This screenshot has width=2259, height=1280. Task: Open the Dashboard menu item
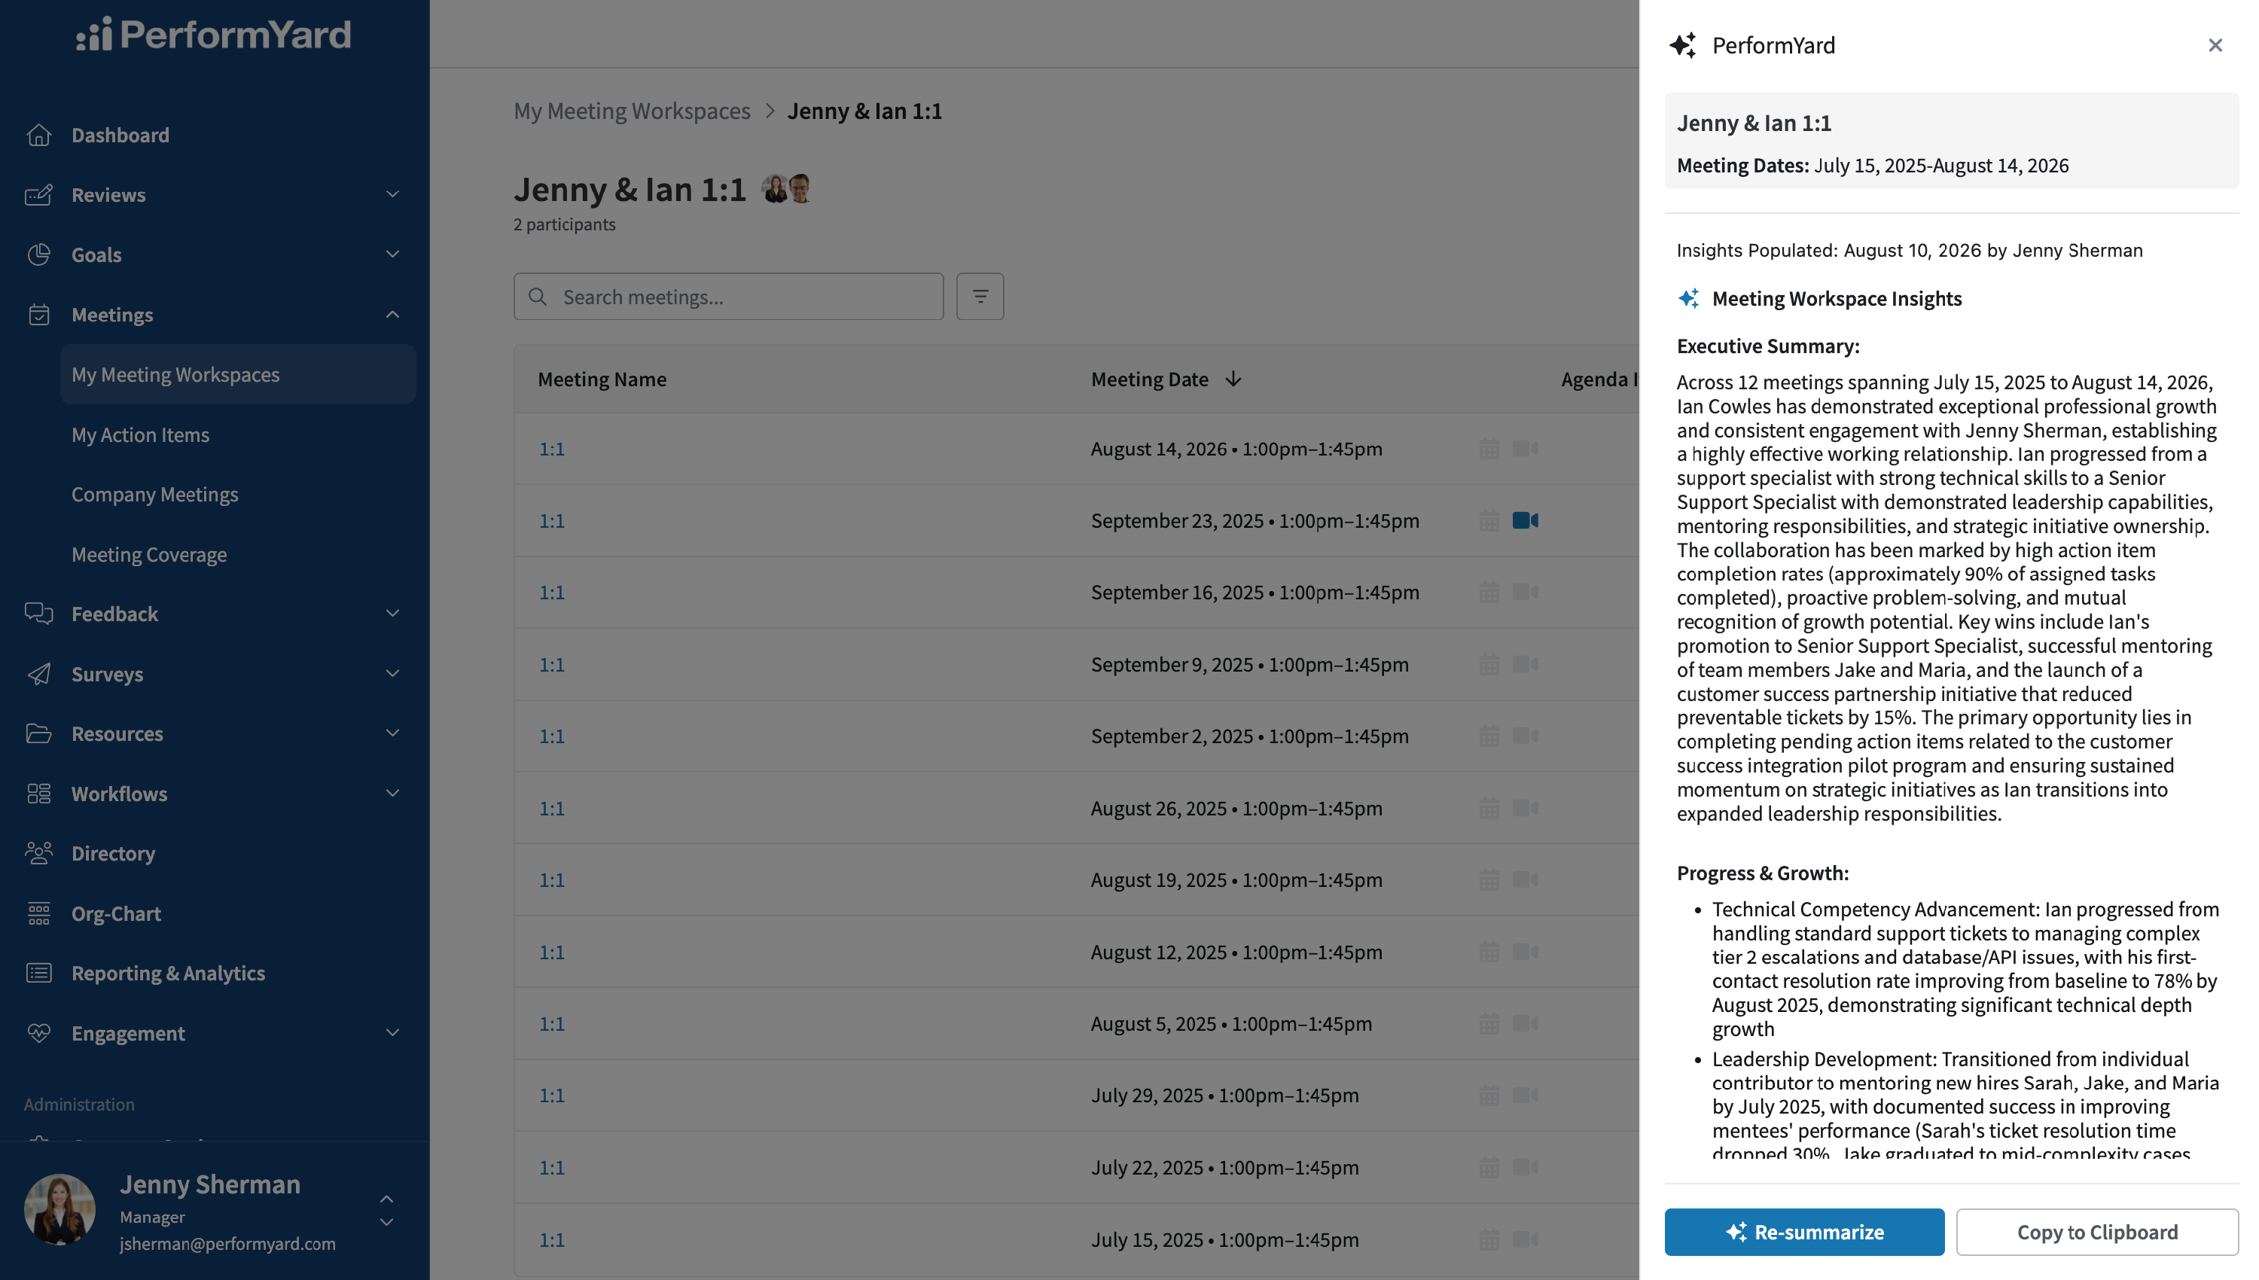(x=120, y=135)
